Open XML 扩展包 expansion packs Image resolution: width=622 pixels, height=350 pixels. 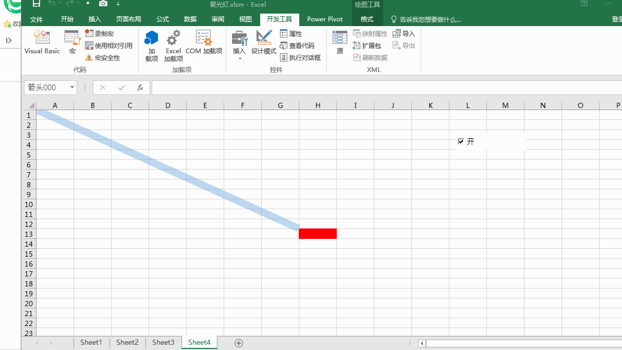[367, 45]
